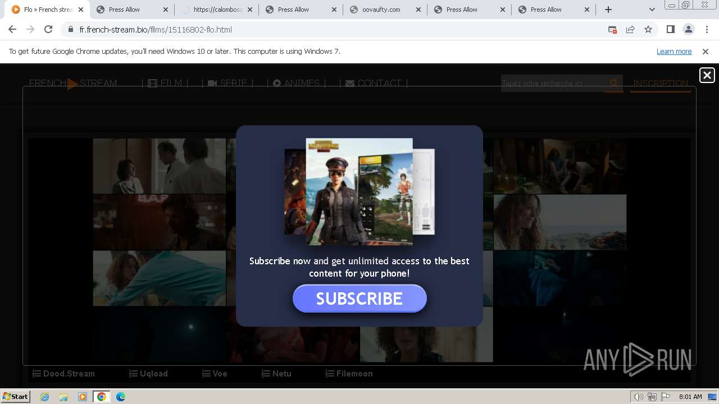This screenshot has width=719, height=404.
Task: Select the Filemoon player option
Action: (x=349, y=373)
